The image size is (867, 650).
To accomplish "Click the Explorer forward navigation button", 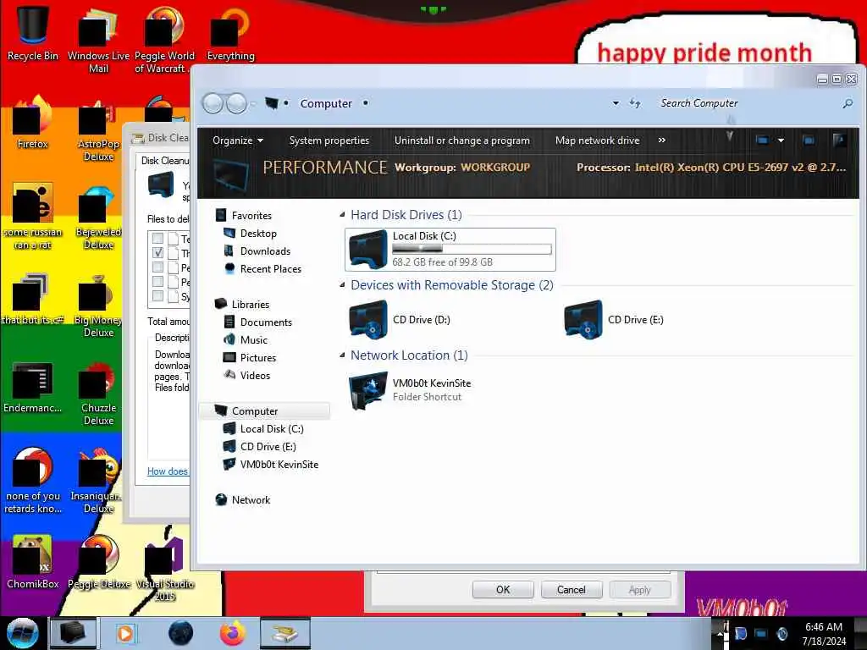I will coord(237,103).
